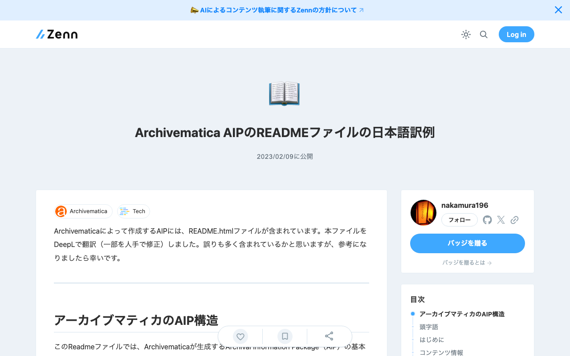Toggle light/dark theme with the sun icon
The height and width of the screenshot is (356, 570).
(466, 34)
